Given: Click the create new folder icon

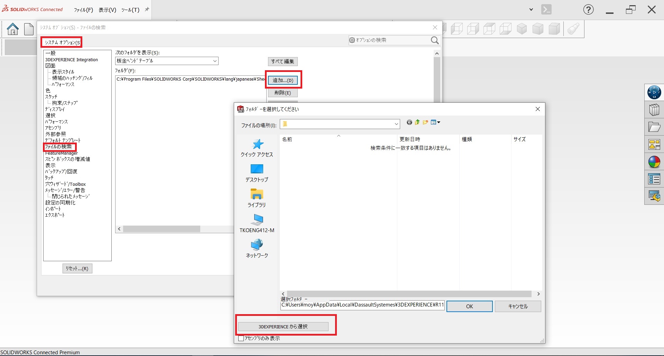Looking at the screenshot, I should (x=425, y=122).
